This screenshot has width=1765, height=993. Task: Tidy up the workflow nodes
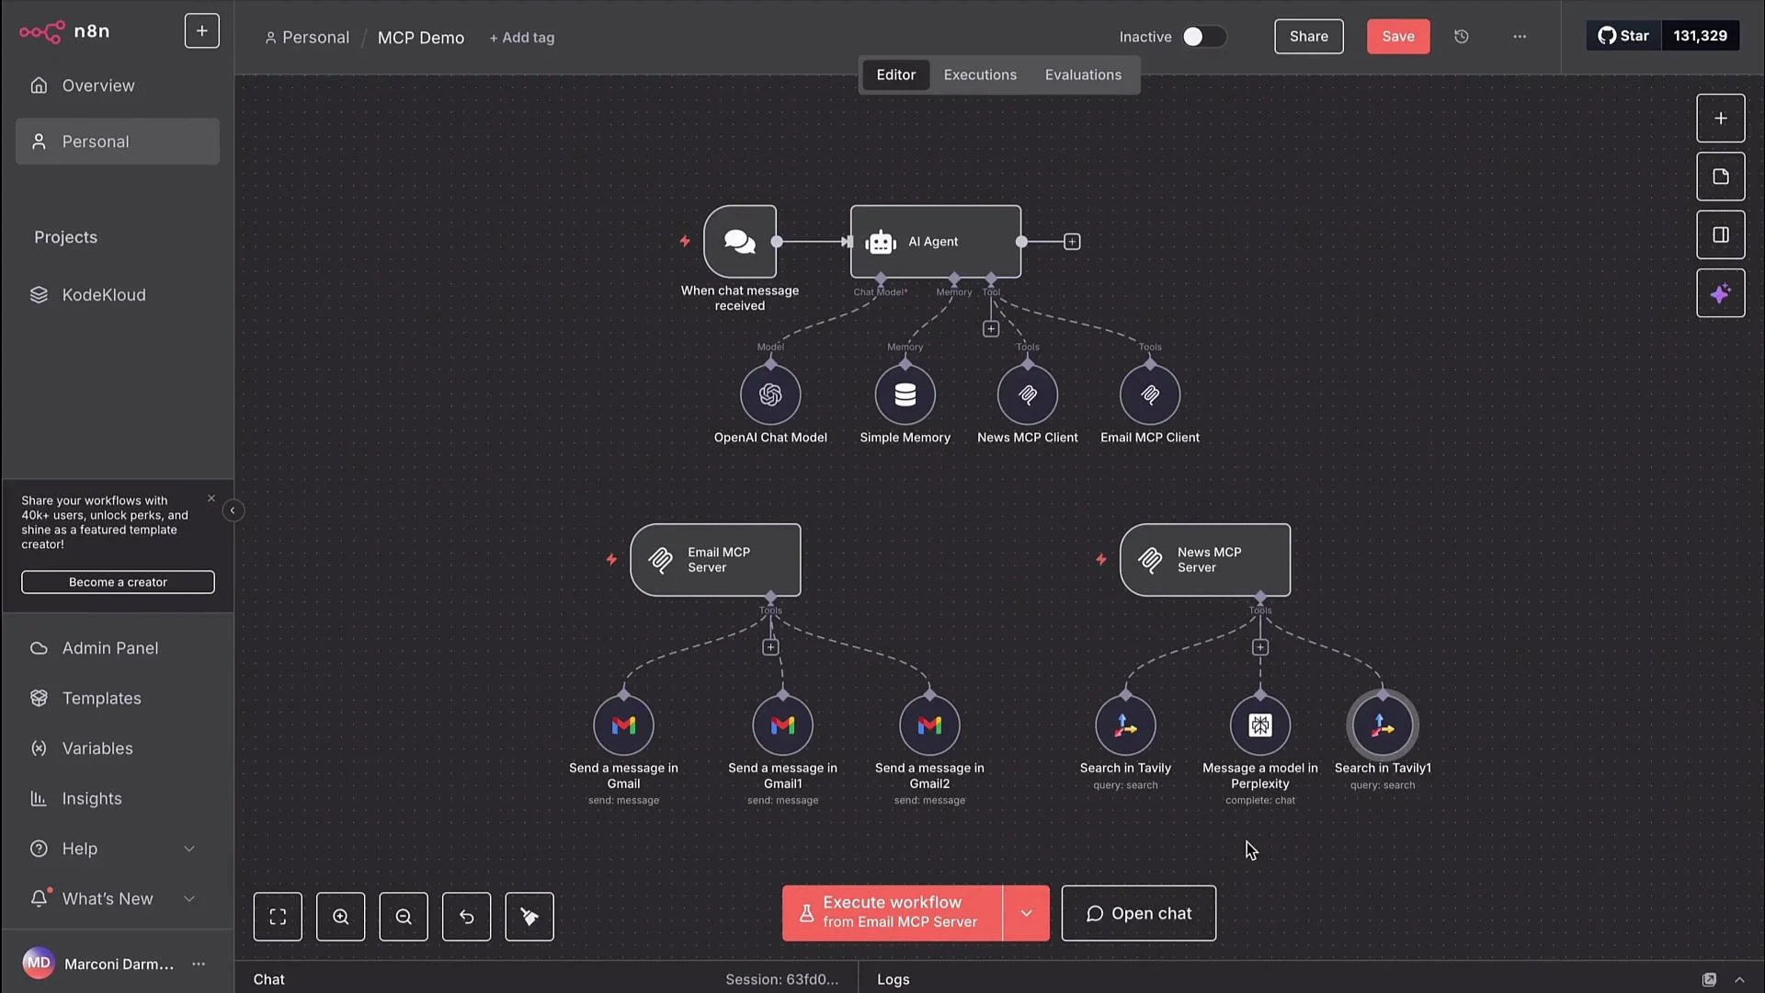tap(529, 917)
